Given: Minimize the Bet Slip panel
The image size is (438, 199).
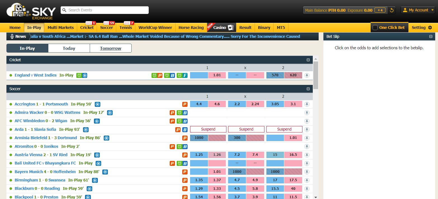Looking at the screenshot, I should click(431, 36).
